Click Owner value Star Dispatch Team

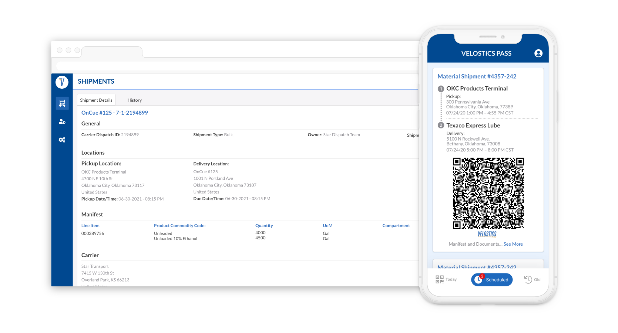coord(342,135)
